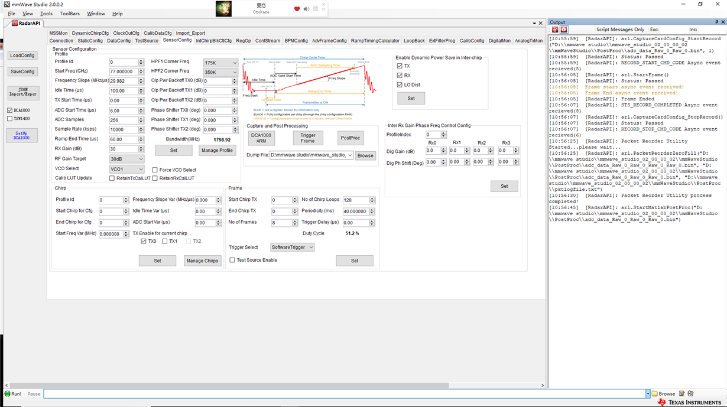Open the playlist icon in music widget
The width and height of the screenshot is (727, 407).
[315, 9]
